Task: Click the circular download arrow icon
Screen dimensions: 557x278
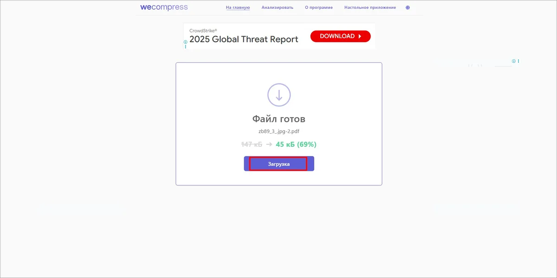Action: [x=279, y=95]
